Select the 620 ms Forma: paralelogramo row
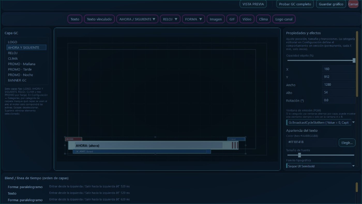Image resolution: width=362 pixels, height=204 pixels. tap(25, 200)
